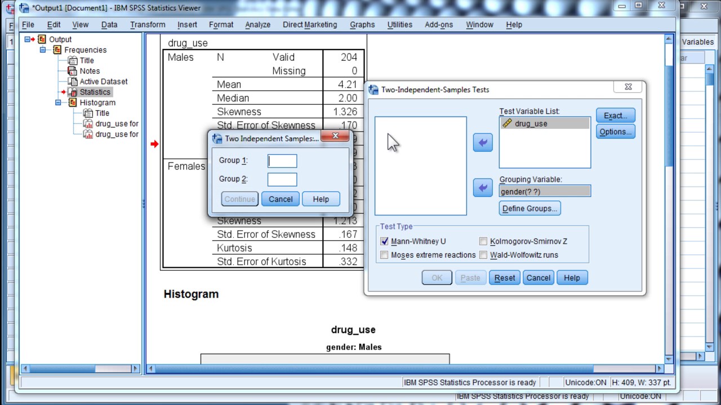Open the Utilities menu
Viewport: 721px width, 405px height.
point(400,25)
